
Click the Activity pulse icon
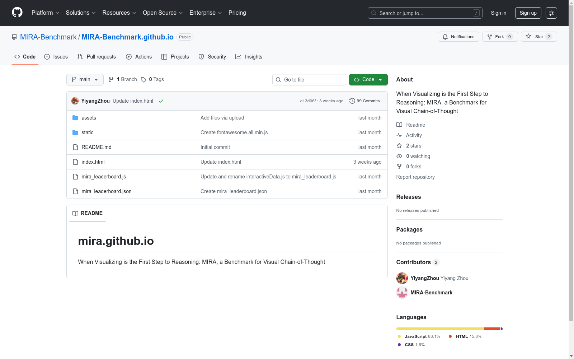(399, 135)
